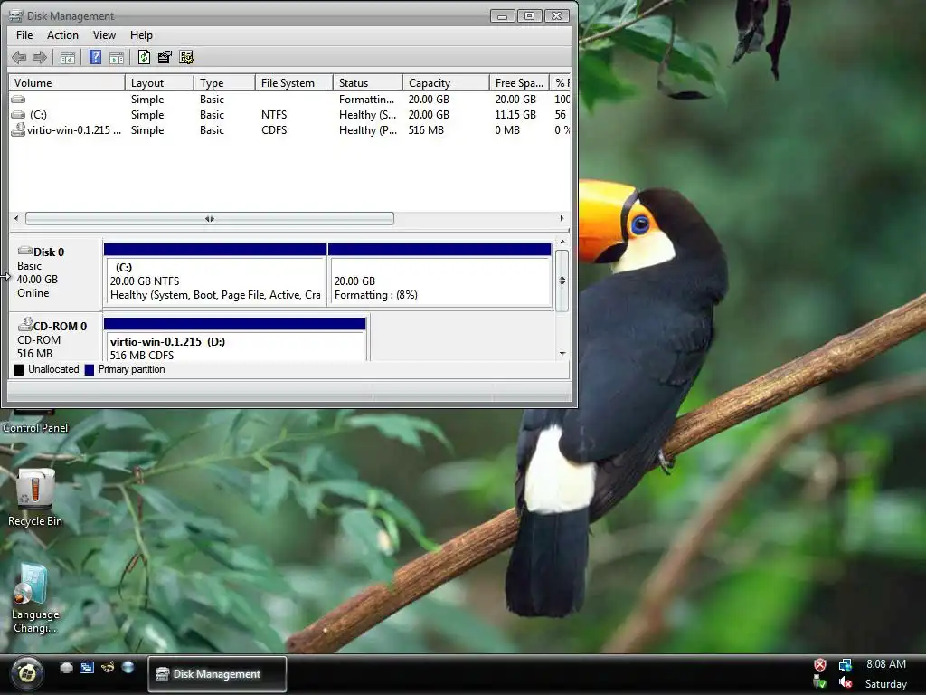
Task: Open the File menu
Action: [x=24, y=35]
